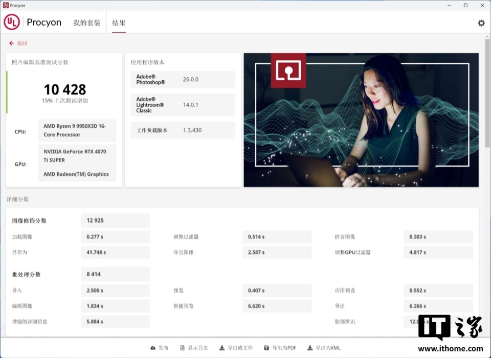Click the download icon next to 导出为XML
The height and width of the screenshot is (358, 491).
pyautogui.click(x=309, y=347)
